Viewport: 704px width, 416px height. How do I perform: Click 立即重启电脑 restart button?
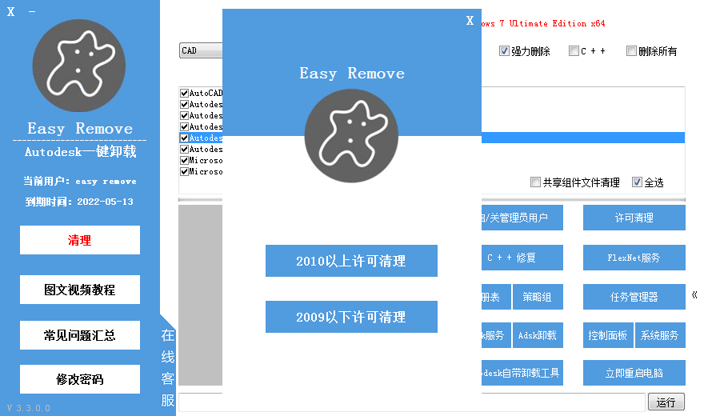coord(634,373)
